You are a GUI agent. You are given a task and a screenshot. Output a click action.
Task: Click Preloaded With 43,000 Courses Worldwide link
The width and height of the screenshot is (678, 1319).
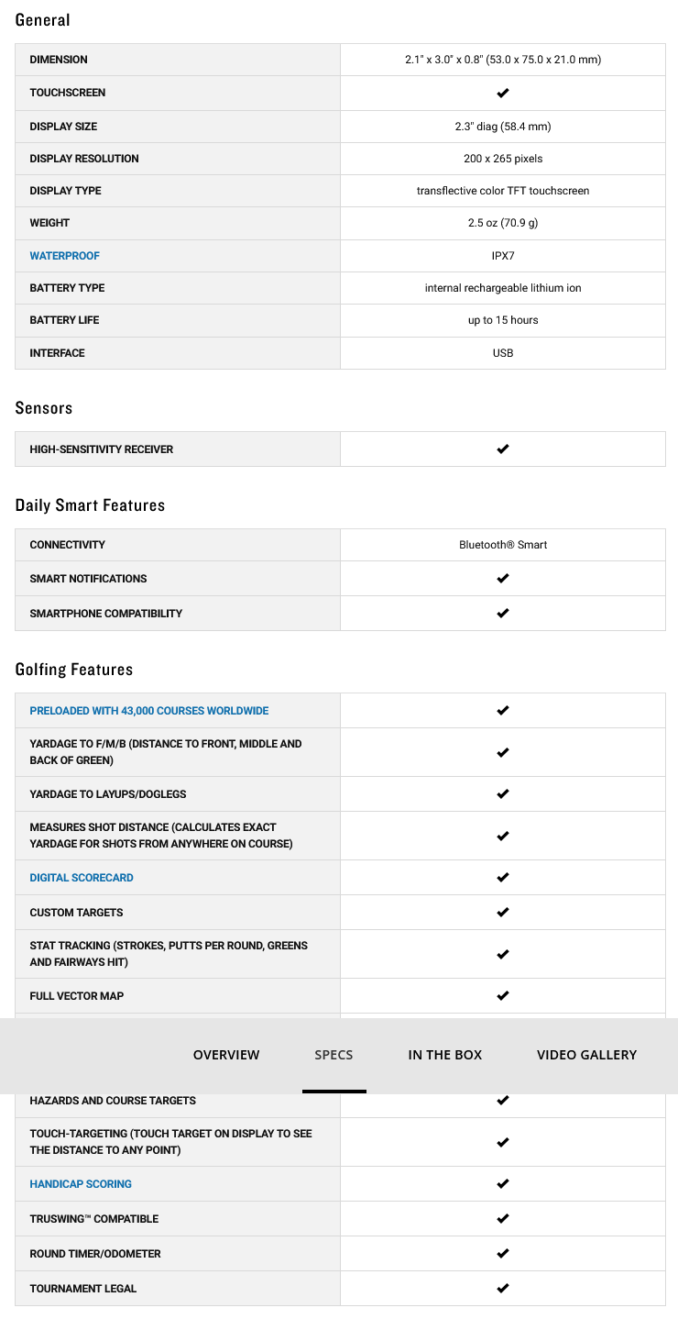tap(149, 711)
